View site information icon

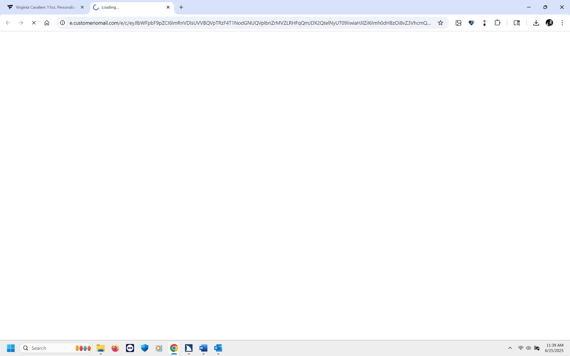(x=62, y=23)
